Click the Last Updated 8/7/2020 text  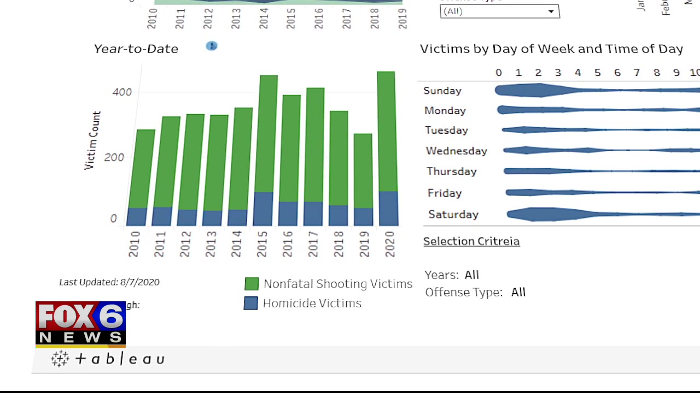109,282
